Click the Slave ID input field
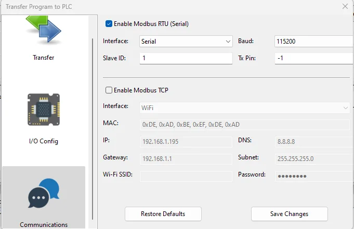The image size is (354, 229). pyautogui.click(x=186, y=58)
